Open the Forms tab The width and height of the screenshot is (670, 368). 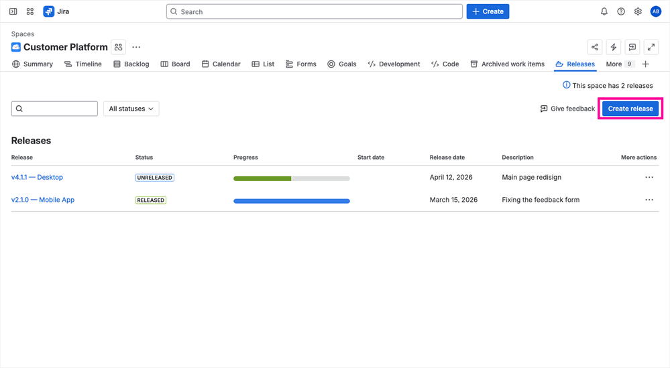pos(301,64)
